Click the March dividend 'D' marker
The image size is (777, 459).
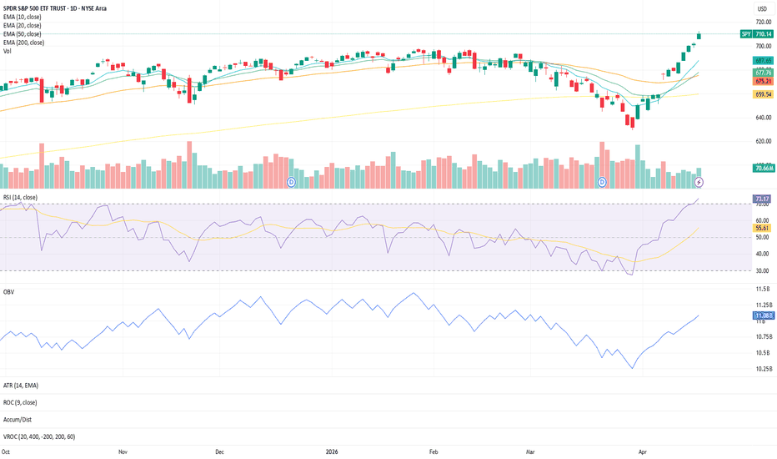click(602, 182)
